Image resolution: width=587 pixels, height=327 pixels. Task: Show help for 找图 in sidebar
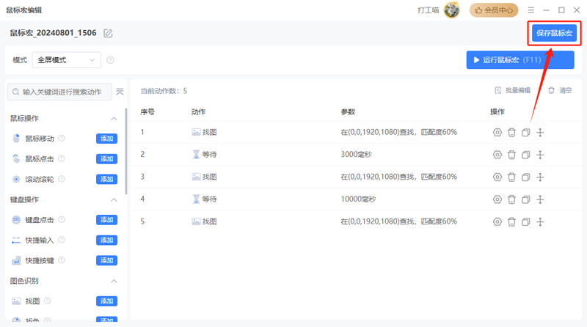point(48,301)
